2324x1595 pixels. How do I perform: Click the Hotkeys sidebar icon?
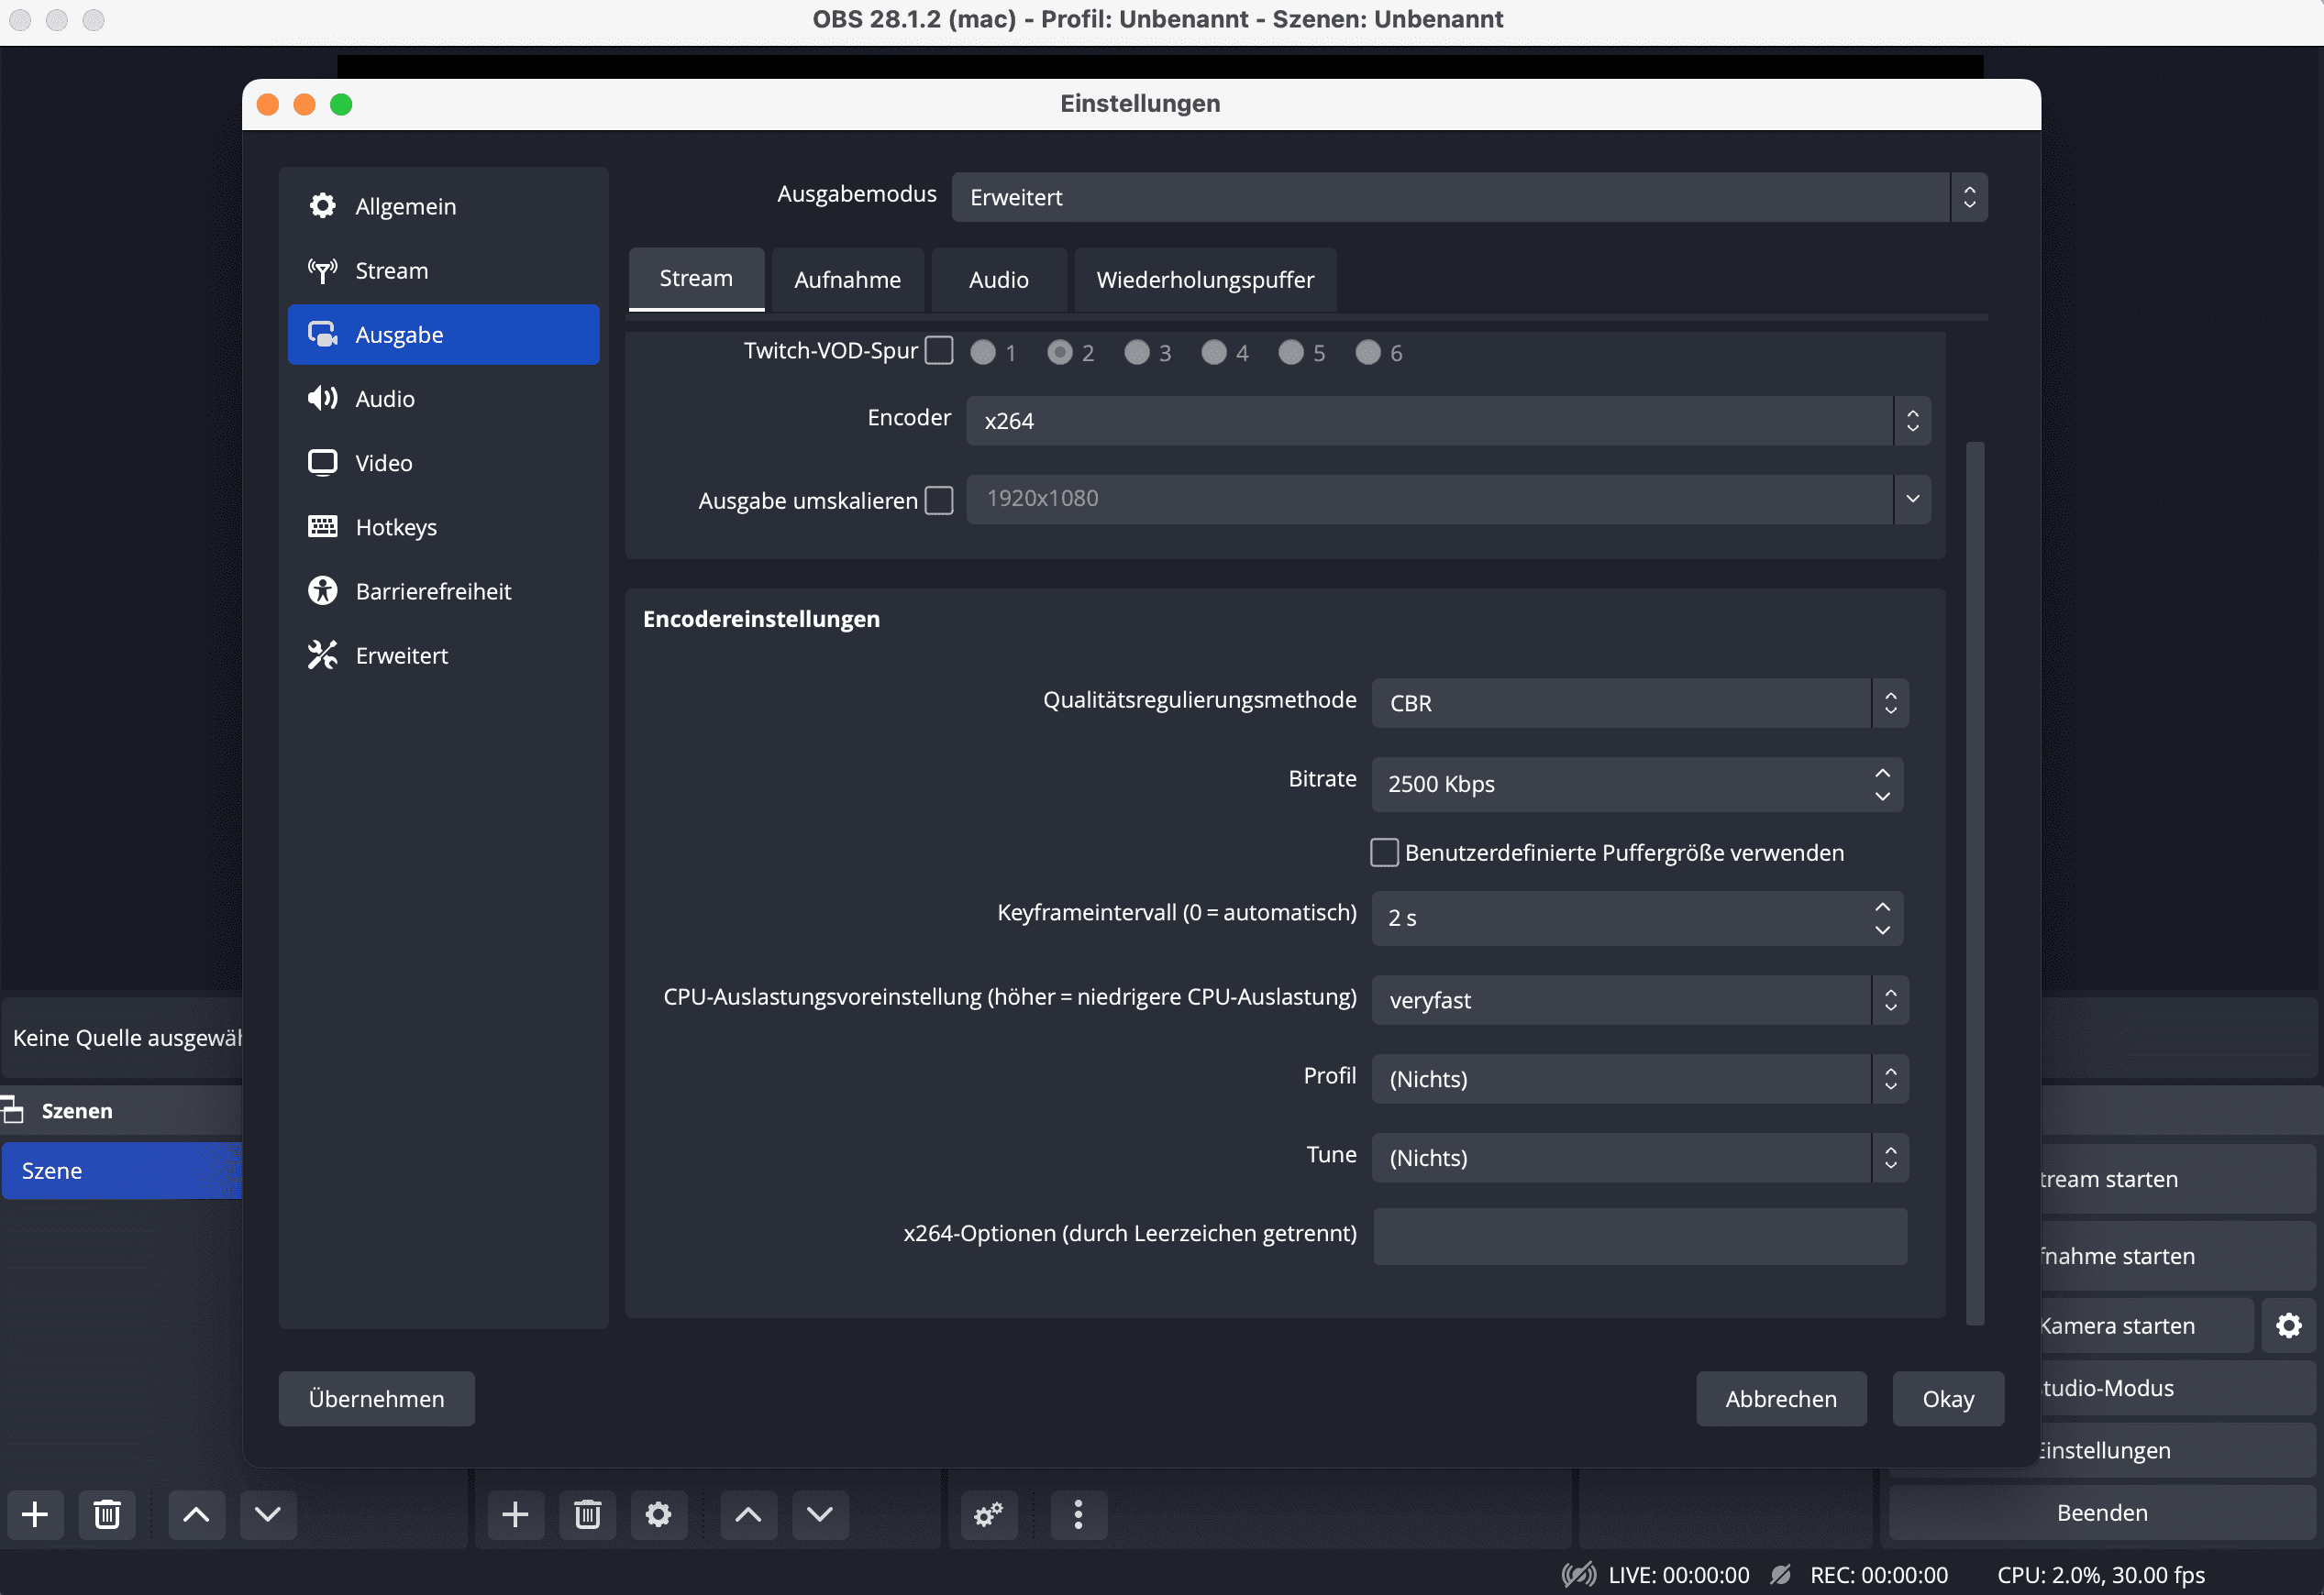(x=323, y=524)
